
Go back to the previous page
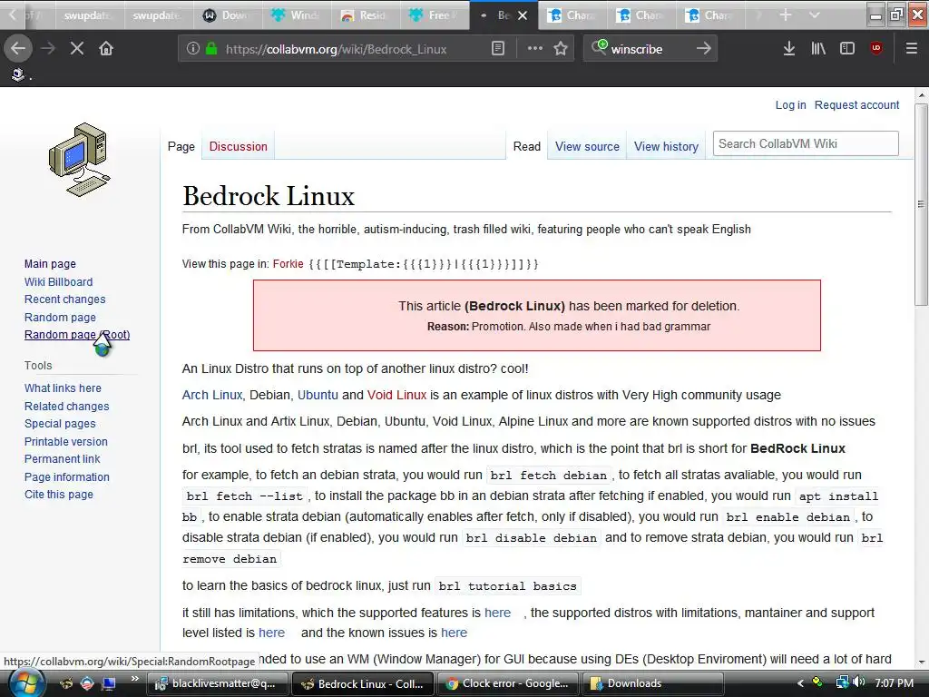pos(18,49)
